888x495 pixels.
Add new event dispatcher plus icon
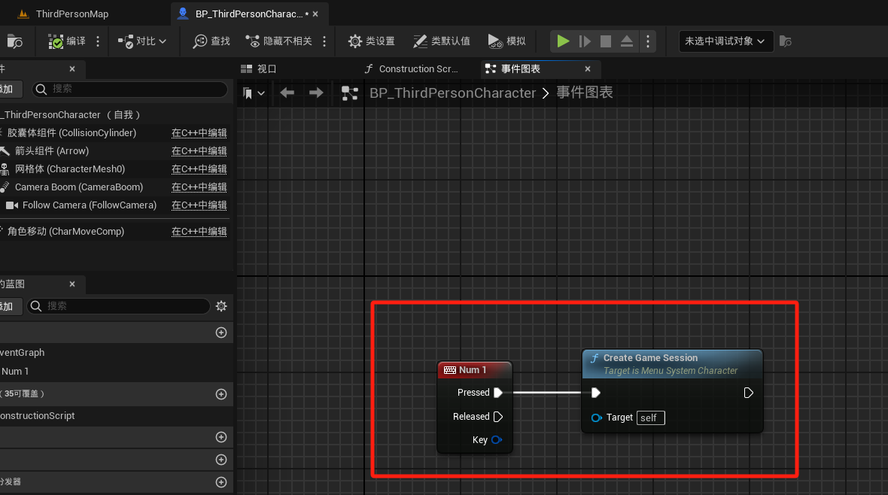click(221, 482)
